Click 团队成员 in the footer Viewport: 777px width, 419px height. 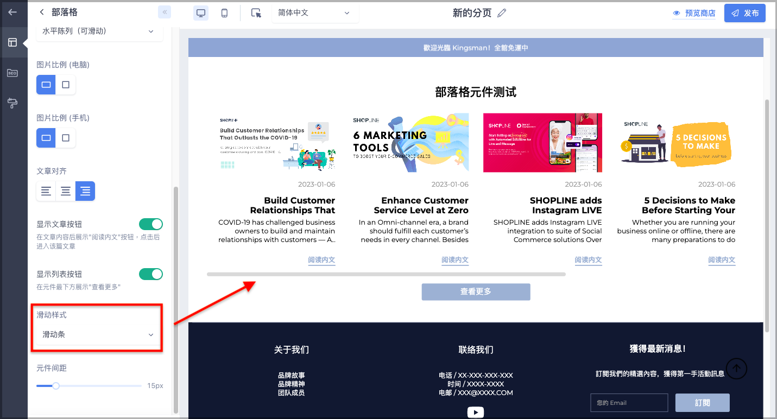[x=291, y=392]
